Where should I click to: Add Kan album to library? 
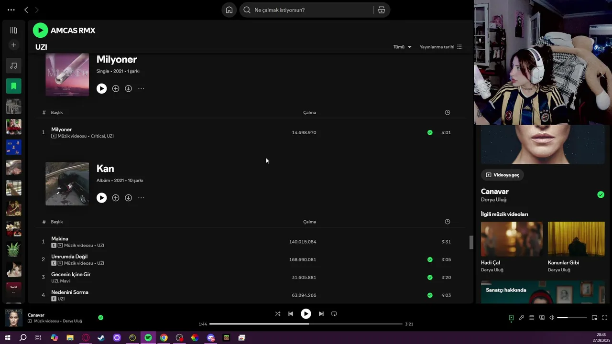tap(116, 198)
